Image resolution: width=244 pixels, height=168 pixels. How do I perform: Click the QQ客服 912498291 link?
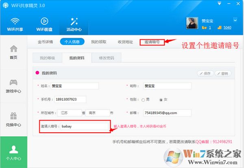(x=213, y=142)
